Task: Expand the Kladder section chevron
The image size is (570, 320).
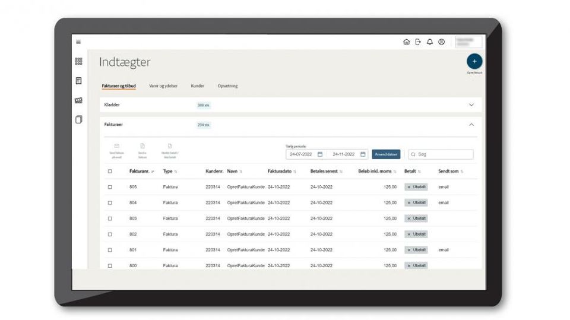Action: click(471, 104)
